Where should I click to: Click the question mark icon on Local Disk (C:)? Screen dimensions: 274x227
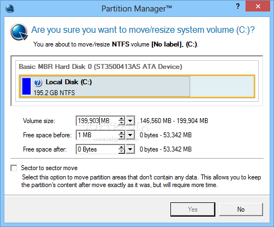pos(38,83)
